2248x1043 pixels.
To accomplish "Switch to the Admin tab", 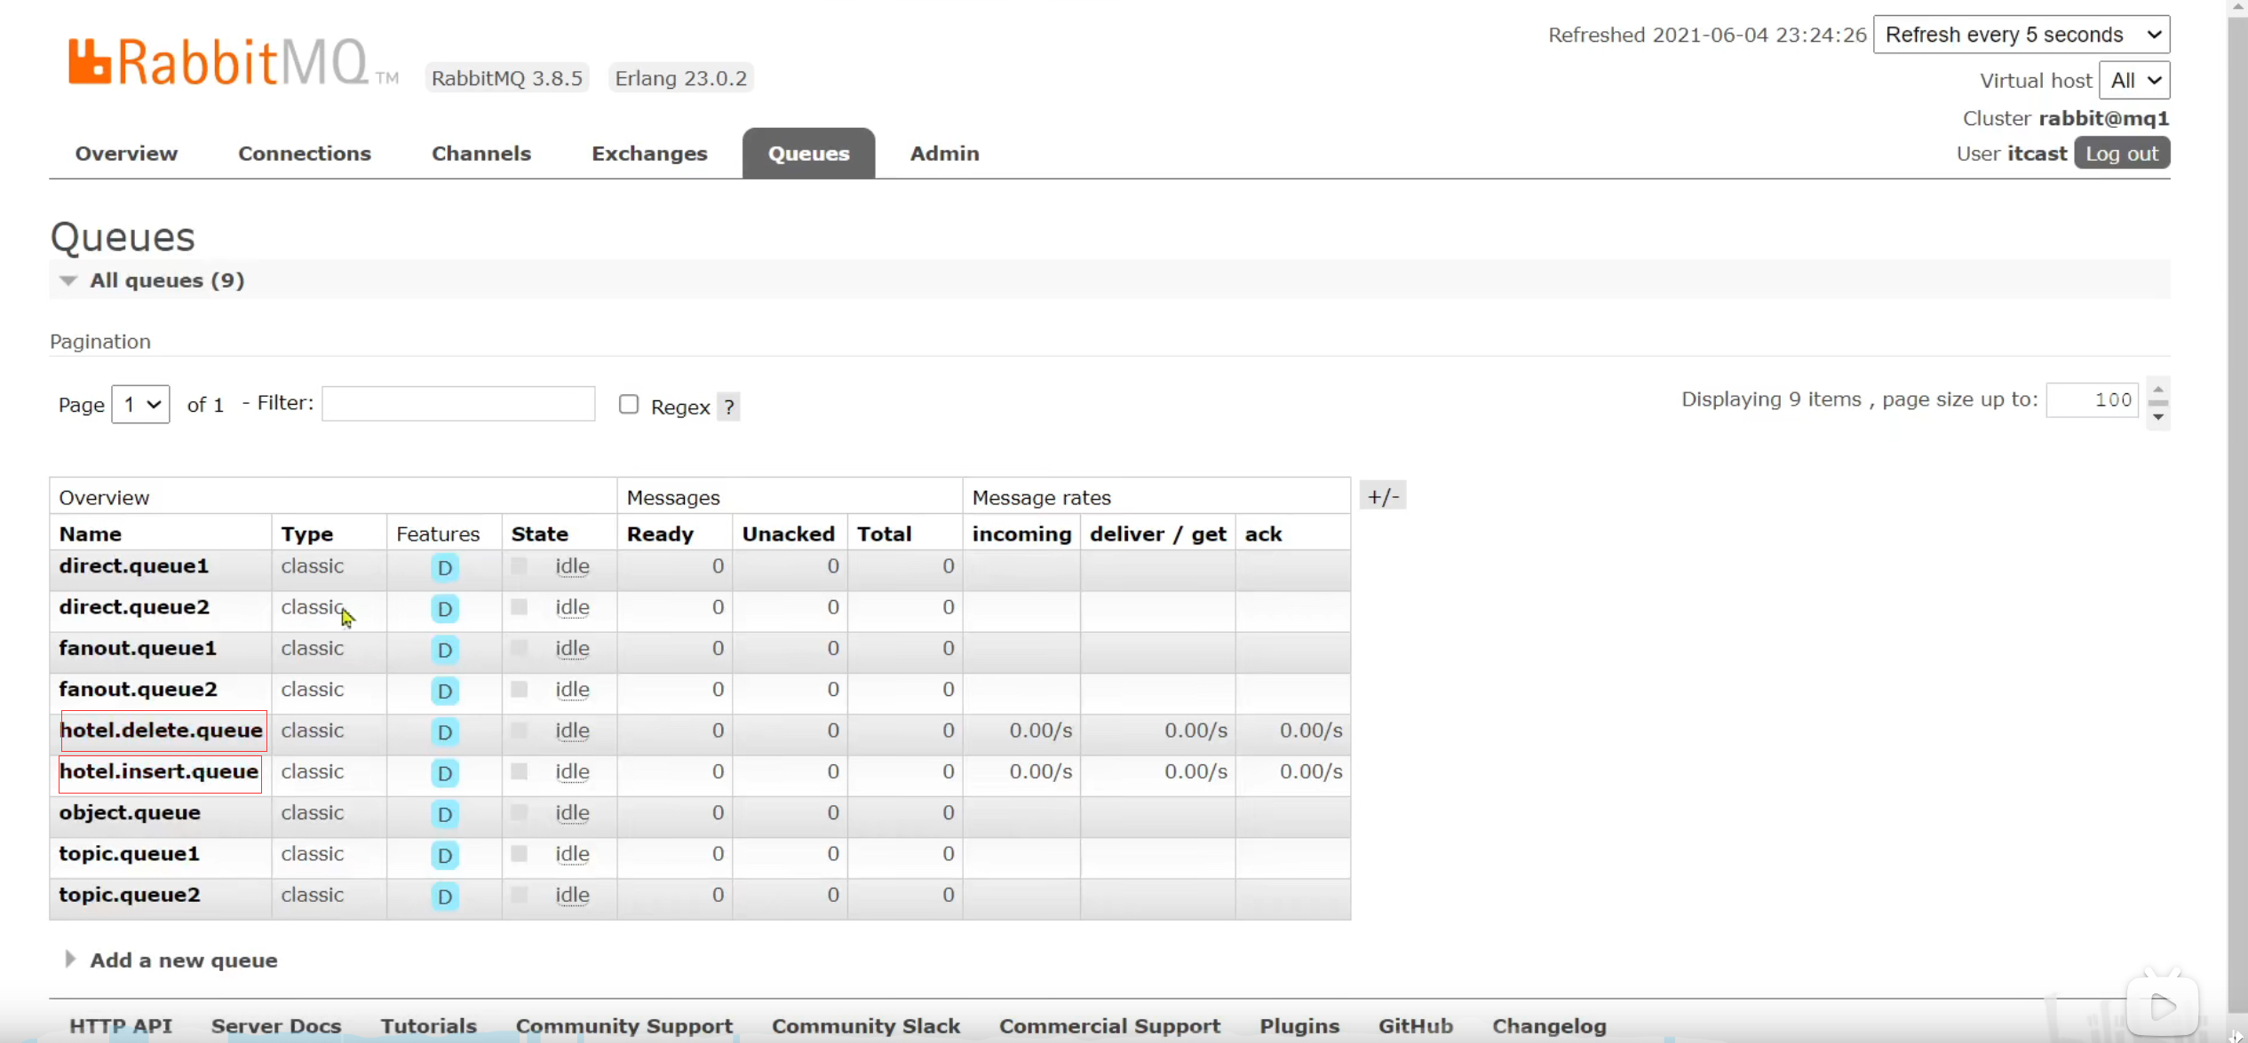I will 944,154.
